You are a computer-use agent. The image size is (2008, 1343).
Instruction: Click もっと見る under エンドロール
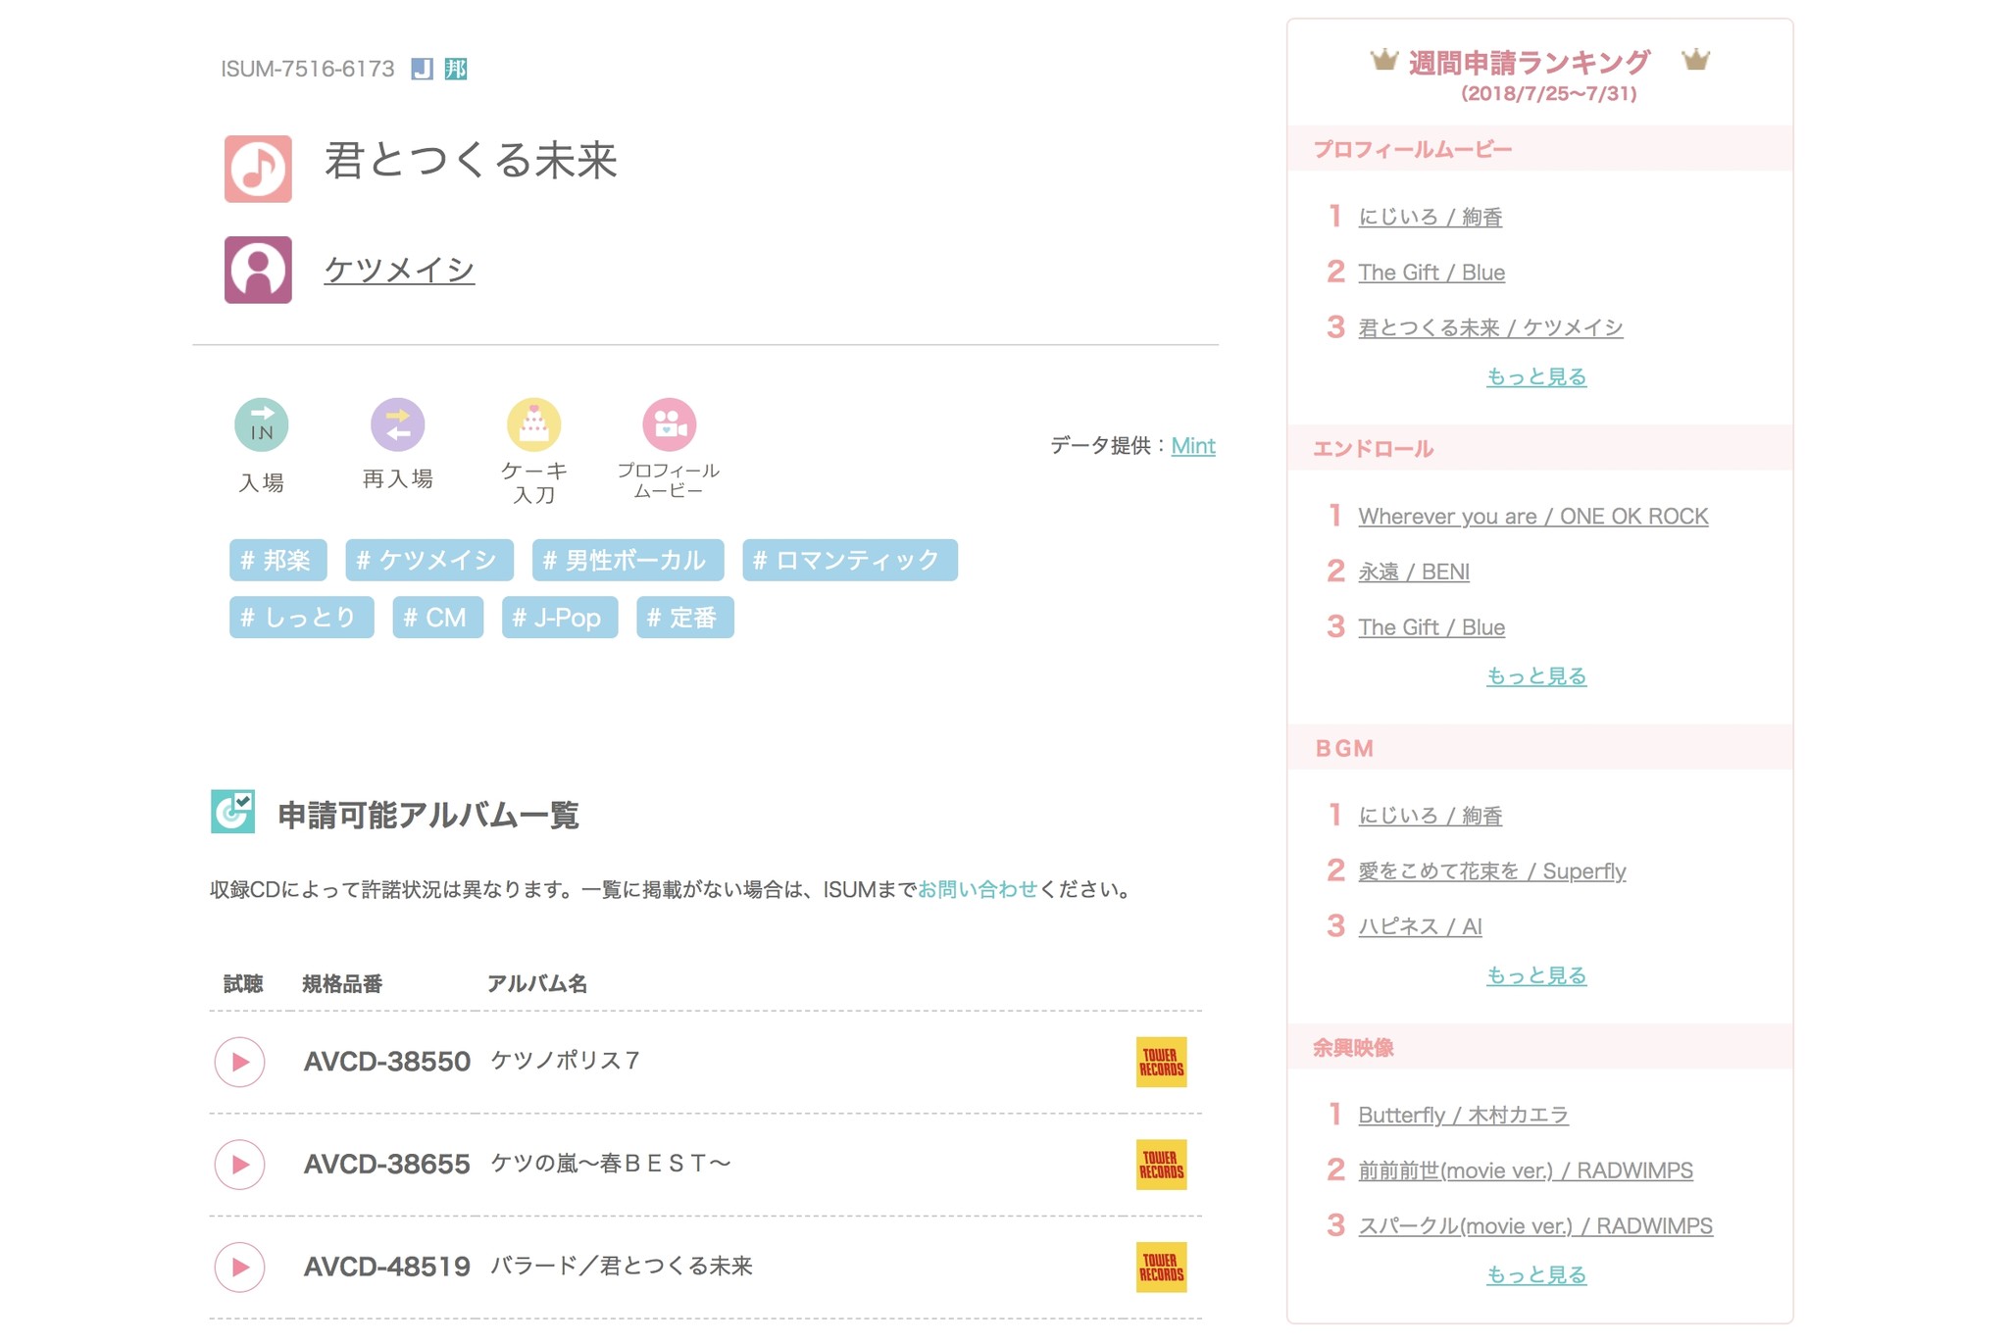(1535, 675)
